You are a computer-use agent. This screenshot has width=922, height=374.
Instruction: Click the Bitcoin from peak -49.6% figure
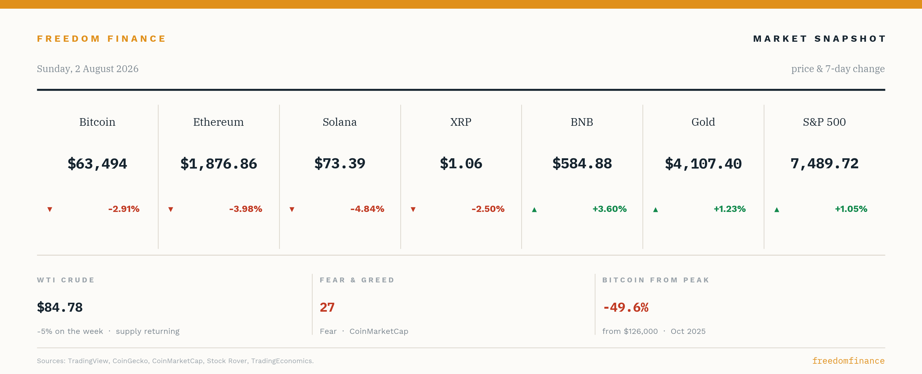(x=626, y=308)
